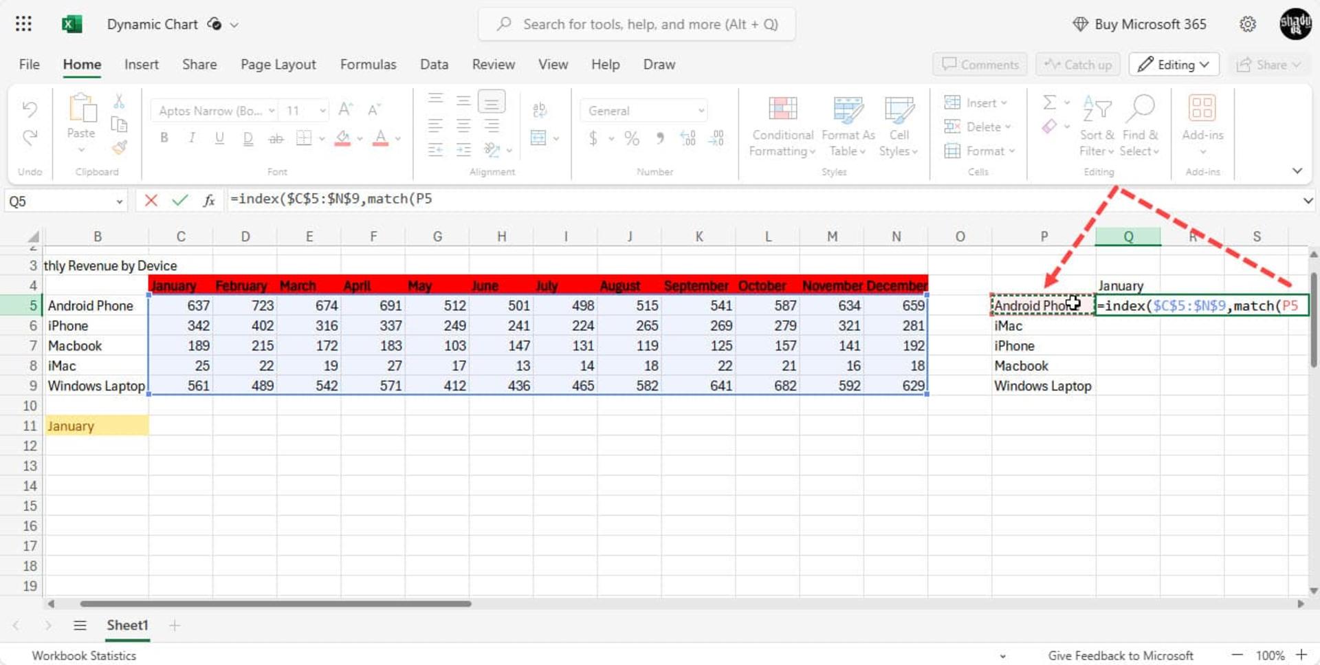The height and width of the screenshot is (665, 1320).
Task: Click the Undo arrow icon
Action: [30, 109]
